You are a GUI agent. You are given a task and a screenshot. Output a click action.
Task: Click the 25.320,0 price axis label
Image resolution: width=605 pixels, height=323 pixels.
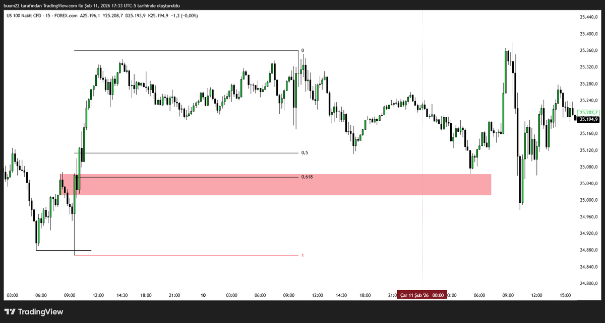tap(588, 67)
